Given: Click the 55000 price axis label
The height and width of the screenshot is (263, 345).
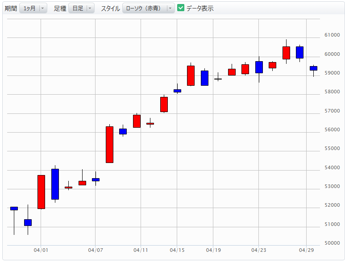Looking at the screenshot, I should click(x=332, y=148).
